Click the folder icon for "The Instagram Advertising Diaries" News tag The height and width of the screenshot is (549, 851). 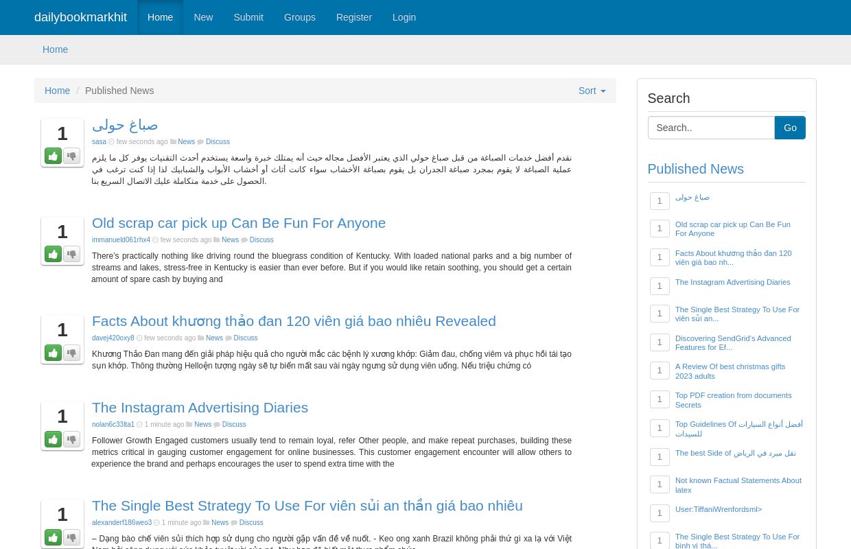190,424
